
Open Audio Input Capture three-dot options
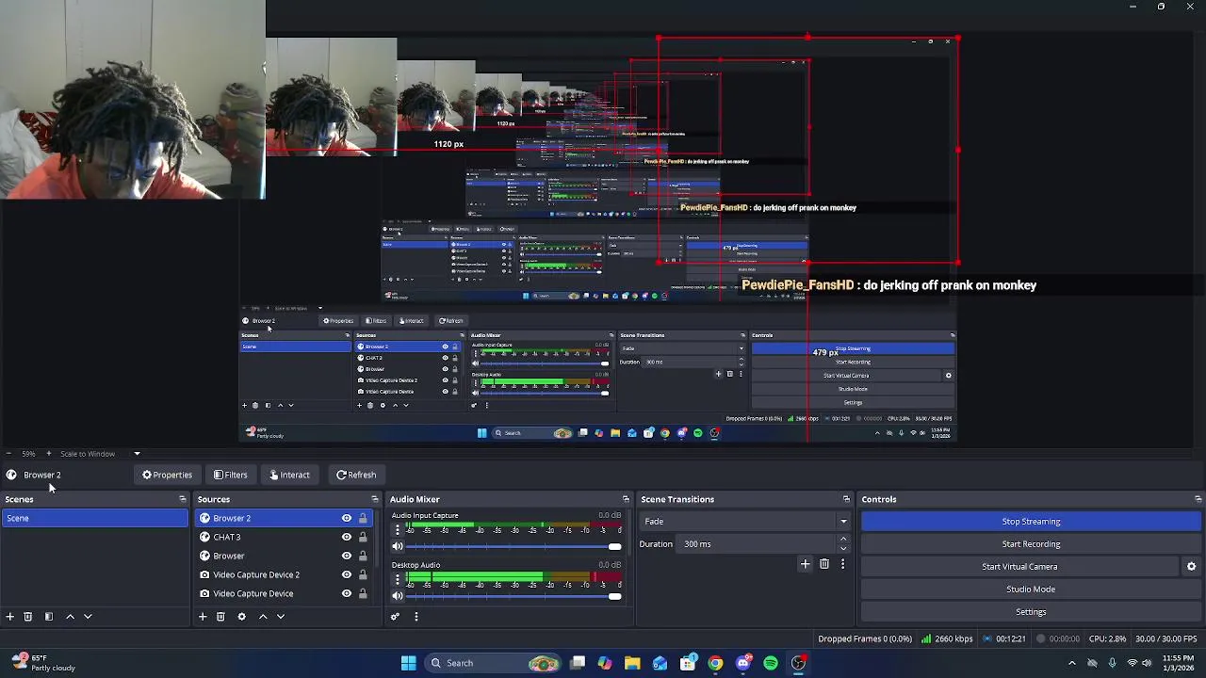tap(397, 530)
